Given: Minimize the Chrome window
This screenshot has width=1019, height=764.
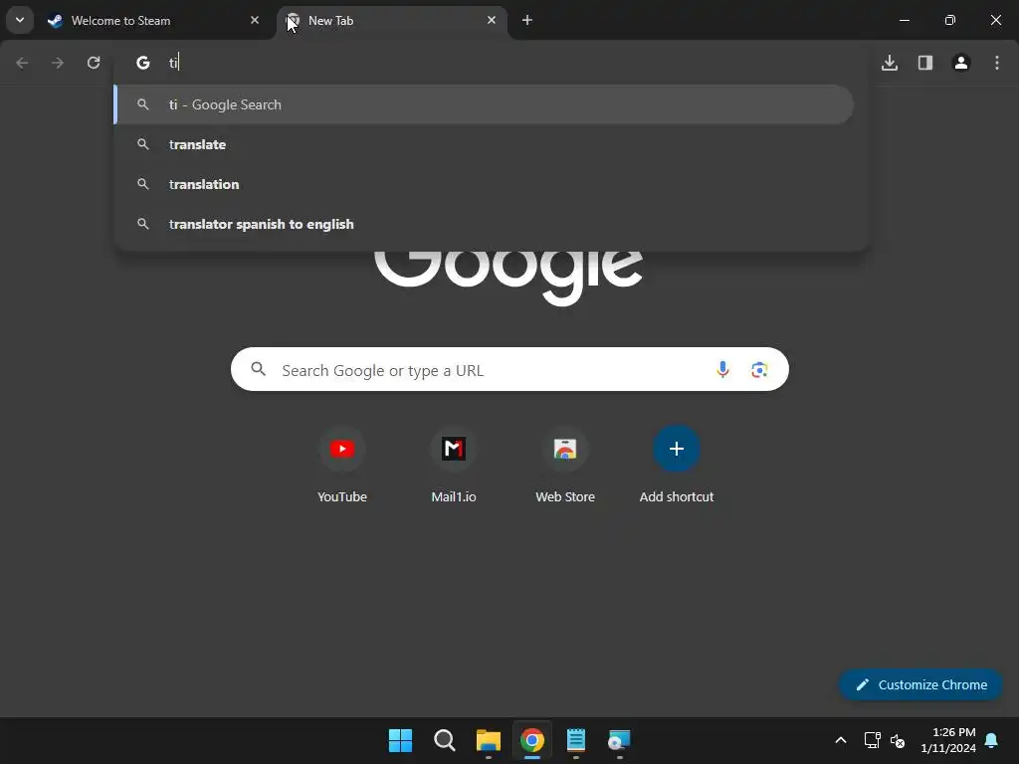Looking at the screenshot, I should pos(904,20).
